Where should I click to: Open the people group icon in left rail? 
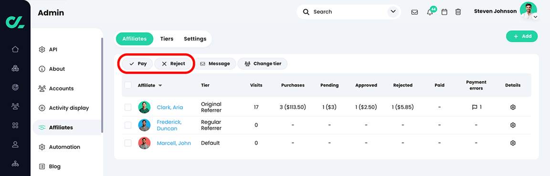click(15, 106)
